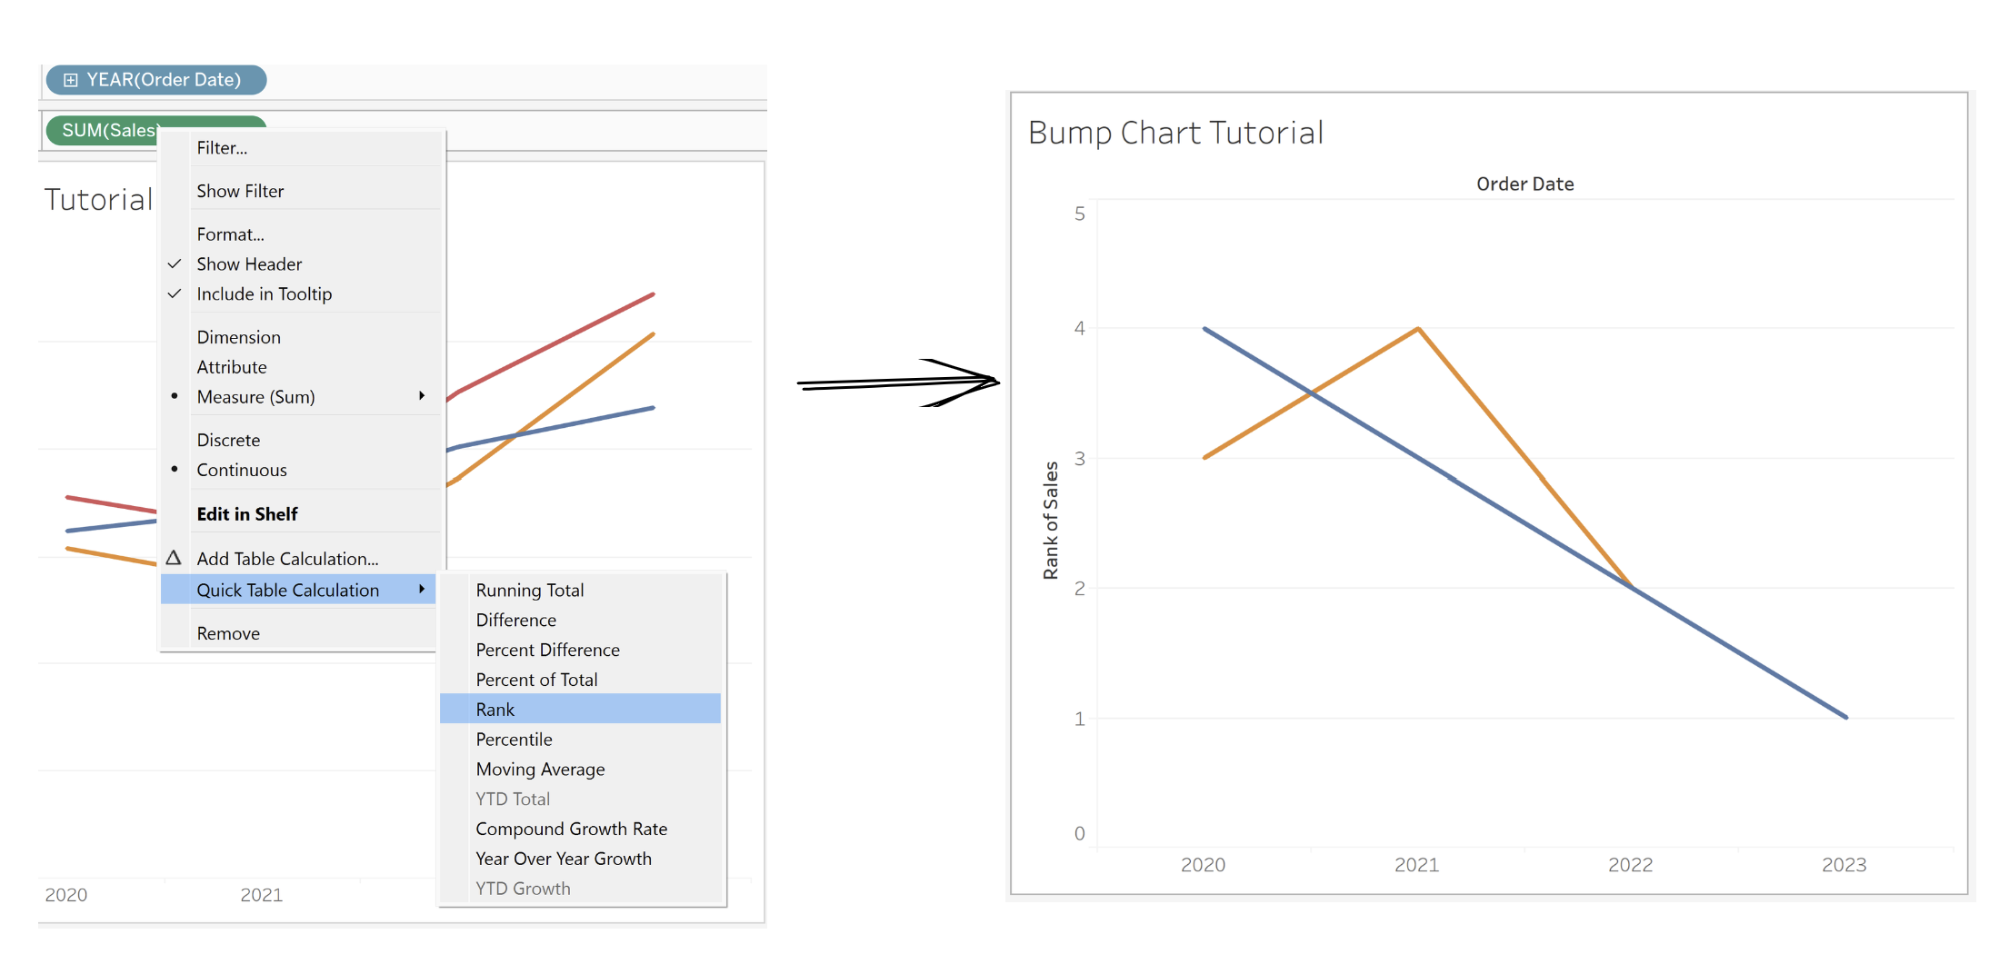
Task: Expand the Measure (Sum) submenu arrow
Action: (x=422, y=396)
